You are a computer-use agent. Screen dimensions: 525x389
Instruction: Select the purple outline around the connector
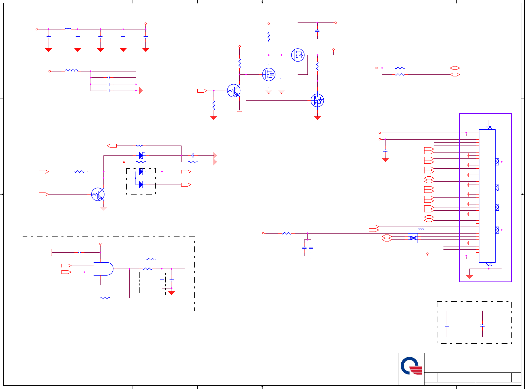(486, 197)
